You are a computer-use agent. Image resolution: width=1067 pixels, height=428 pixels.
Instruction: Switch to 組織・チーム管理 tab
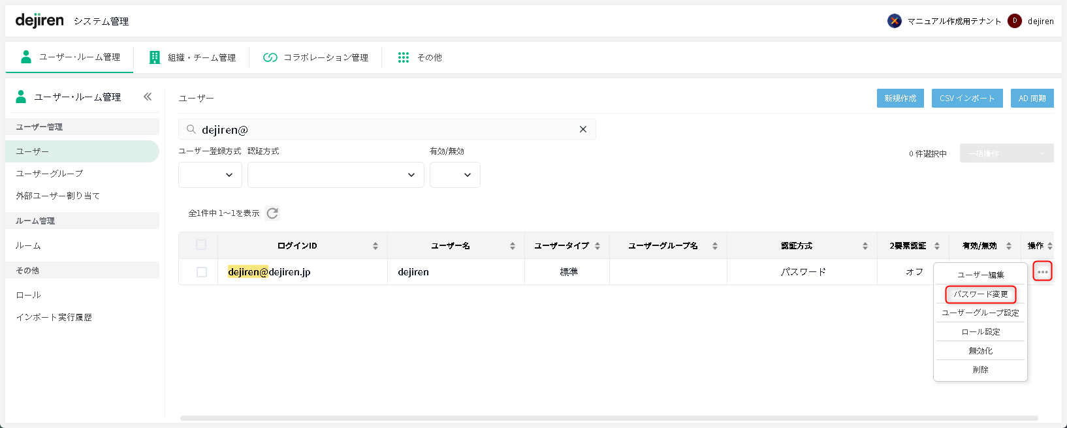coord(193,57)
